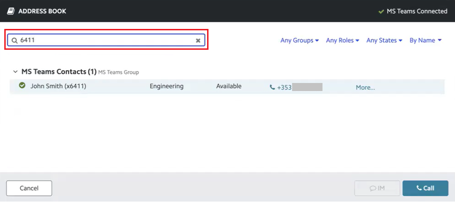Collapse the MS Teams Contacts group

point(15,72)
